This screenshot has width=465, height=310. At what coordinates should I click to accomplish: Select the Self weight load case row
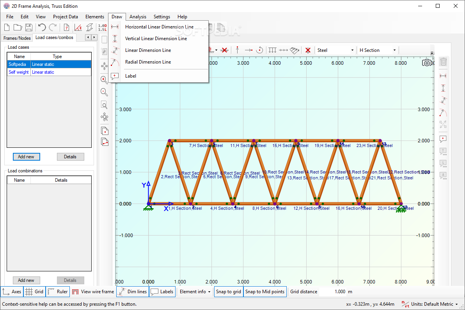49,72
